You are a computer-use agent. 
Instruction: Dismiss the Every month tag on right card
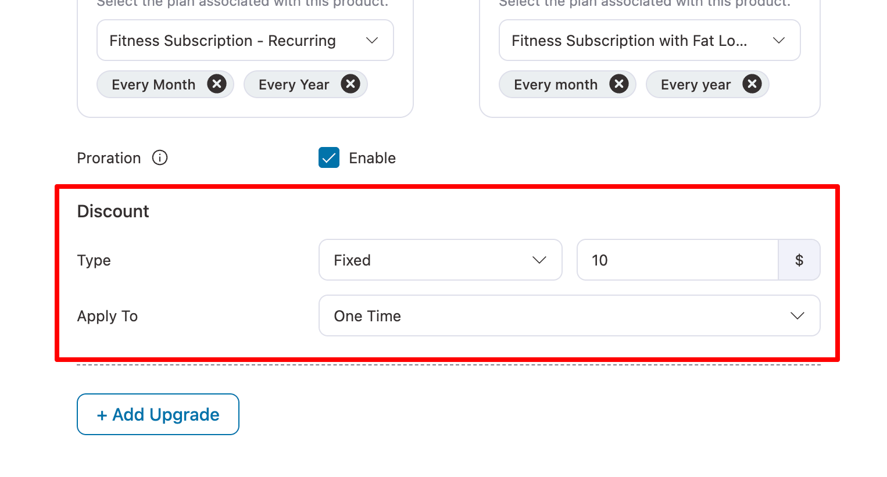click(619, 84)
